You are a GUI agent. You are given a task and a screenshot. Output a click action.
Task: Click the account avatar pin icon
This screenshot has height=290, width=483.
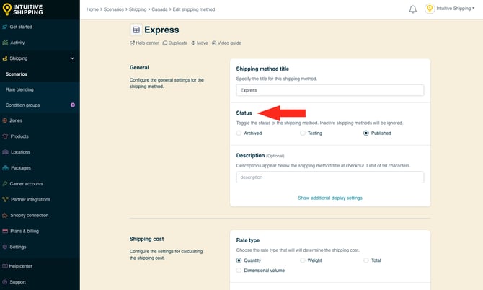coord(430,9)
